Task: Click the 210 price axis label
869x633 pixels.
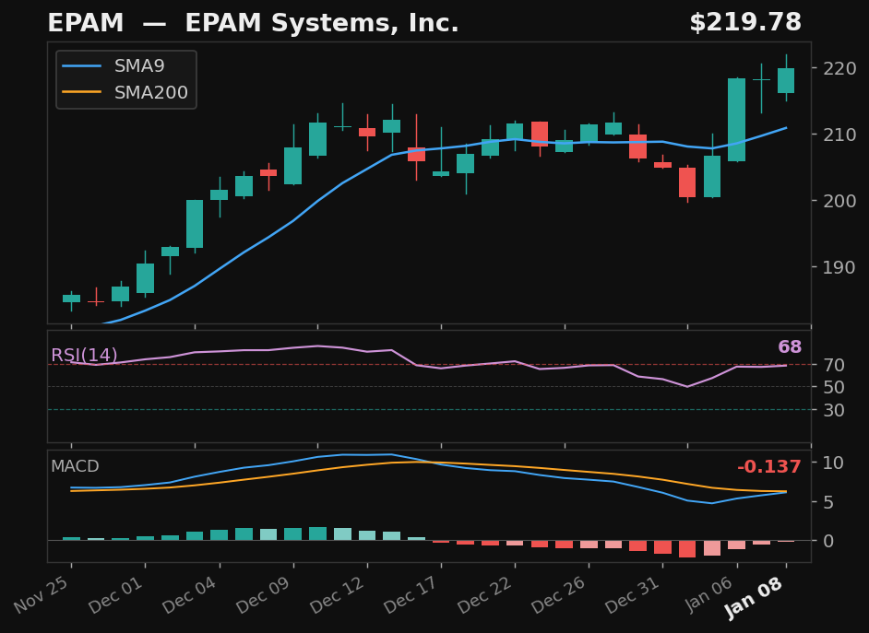Action: click(840, 135)
